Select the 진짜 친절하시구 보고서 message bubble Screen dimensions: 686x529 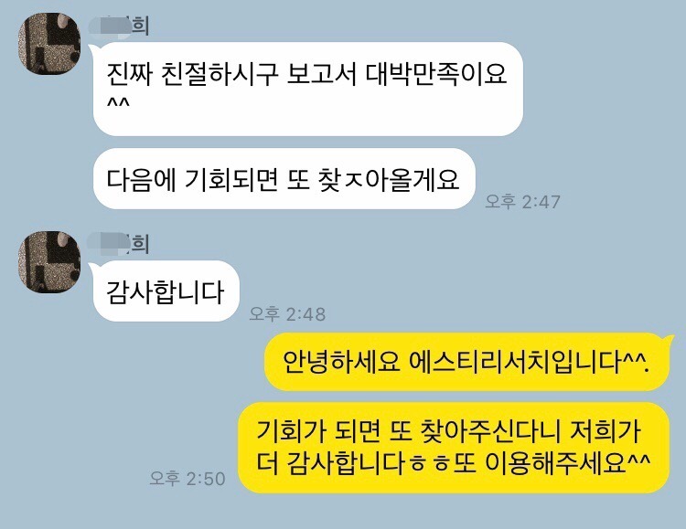pyautogui.click(x=308, y=89)
